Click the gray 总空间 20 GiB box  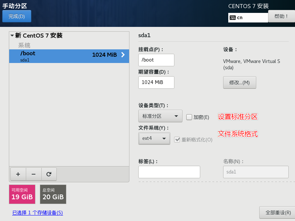tap(53, 194)
